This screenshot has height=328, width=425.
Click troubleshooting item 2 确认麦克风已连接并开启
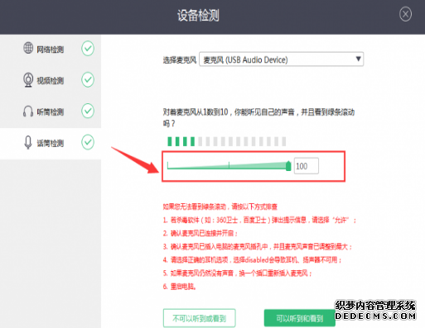coord(200,233)
